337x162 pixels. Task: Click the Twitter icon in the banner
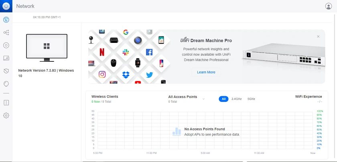(149, 75)
